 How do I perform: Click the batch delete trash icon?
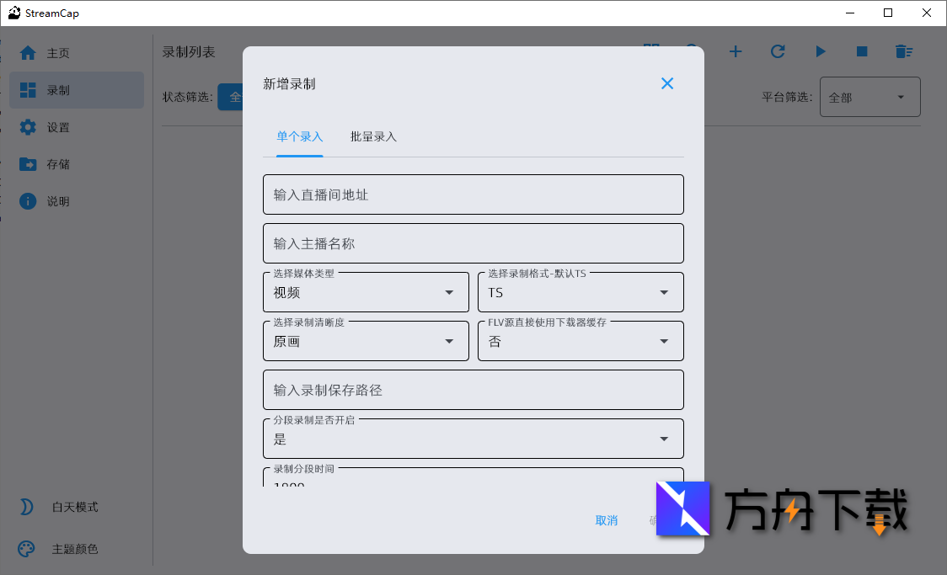point(903,51)
